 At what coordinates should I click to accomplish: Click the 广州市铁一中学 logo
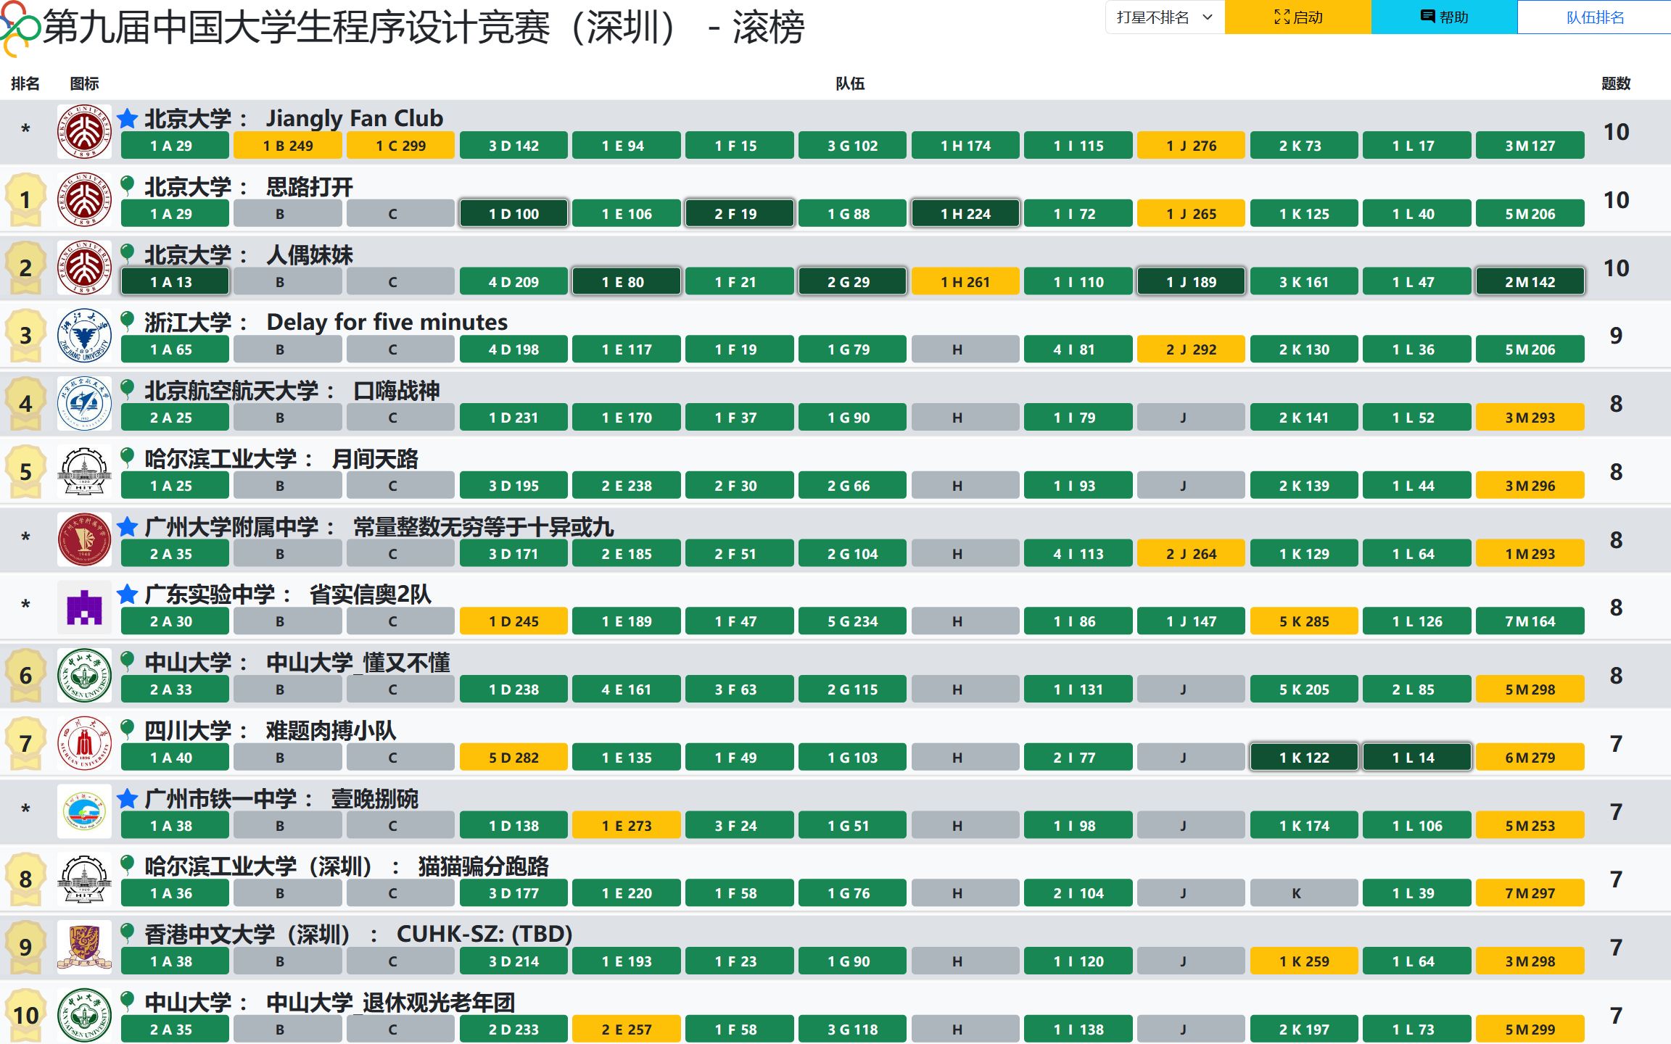tap(84, 811)
